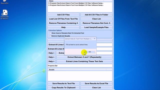160x90 pixels.
Task: Select the first CSV file path in list
Action: click(x=76, y=3)
